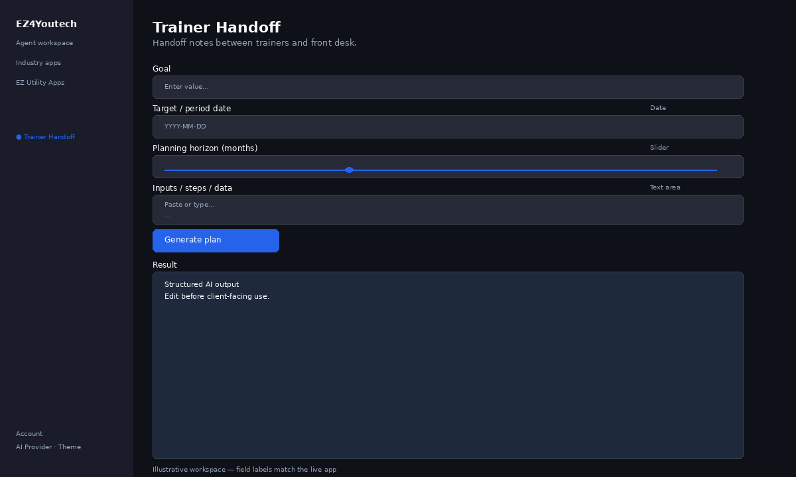Click the Planning horizon slider handle
The width and height of the screenshot is (796, 477).
[x=349, y=170]
